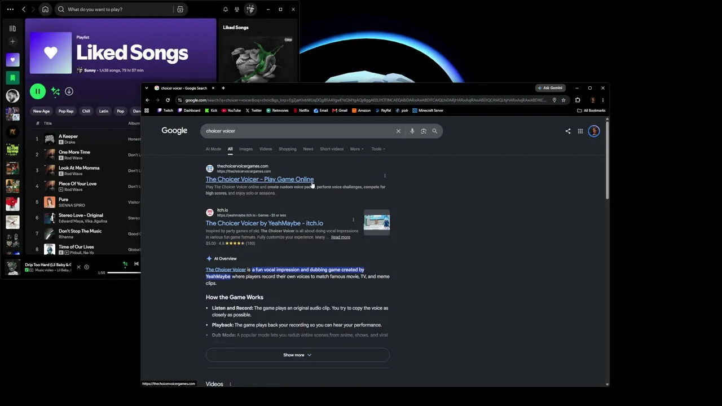
Task: Expand AI Overview with Show more
Action: 297,355
